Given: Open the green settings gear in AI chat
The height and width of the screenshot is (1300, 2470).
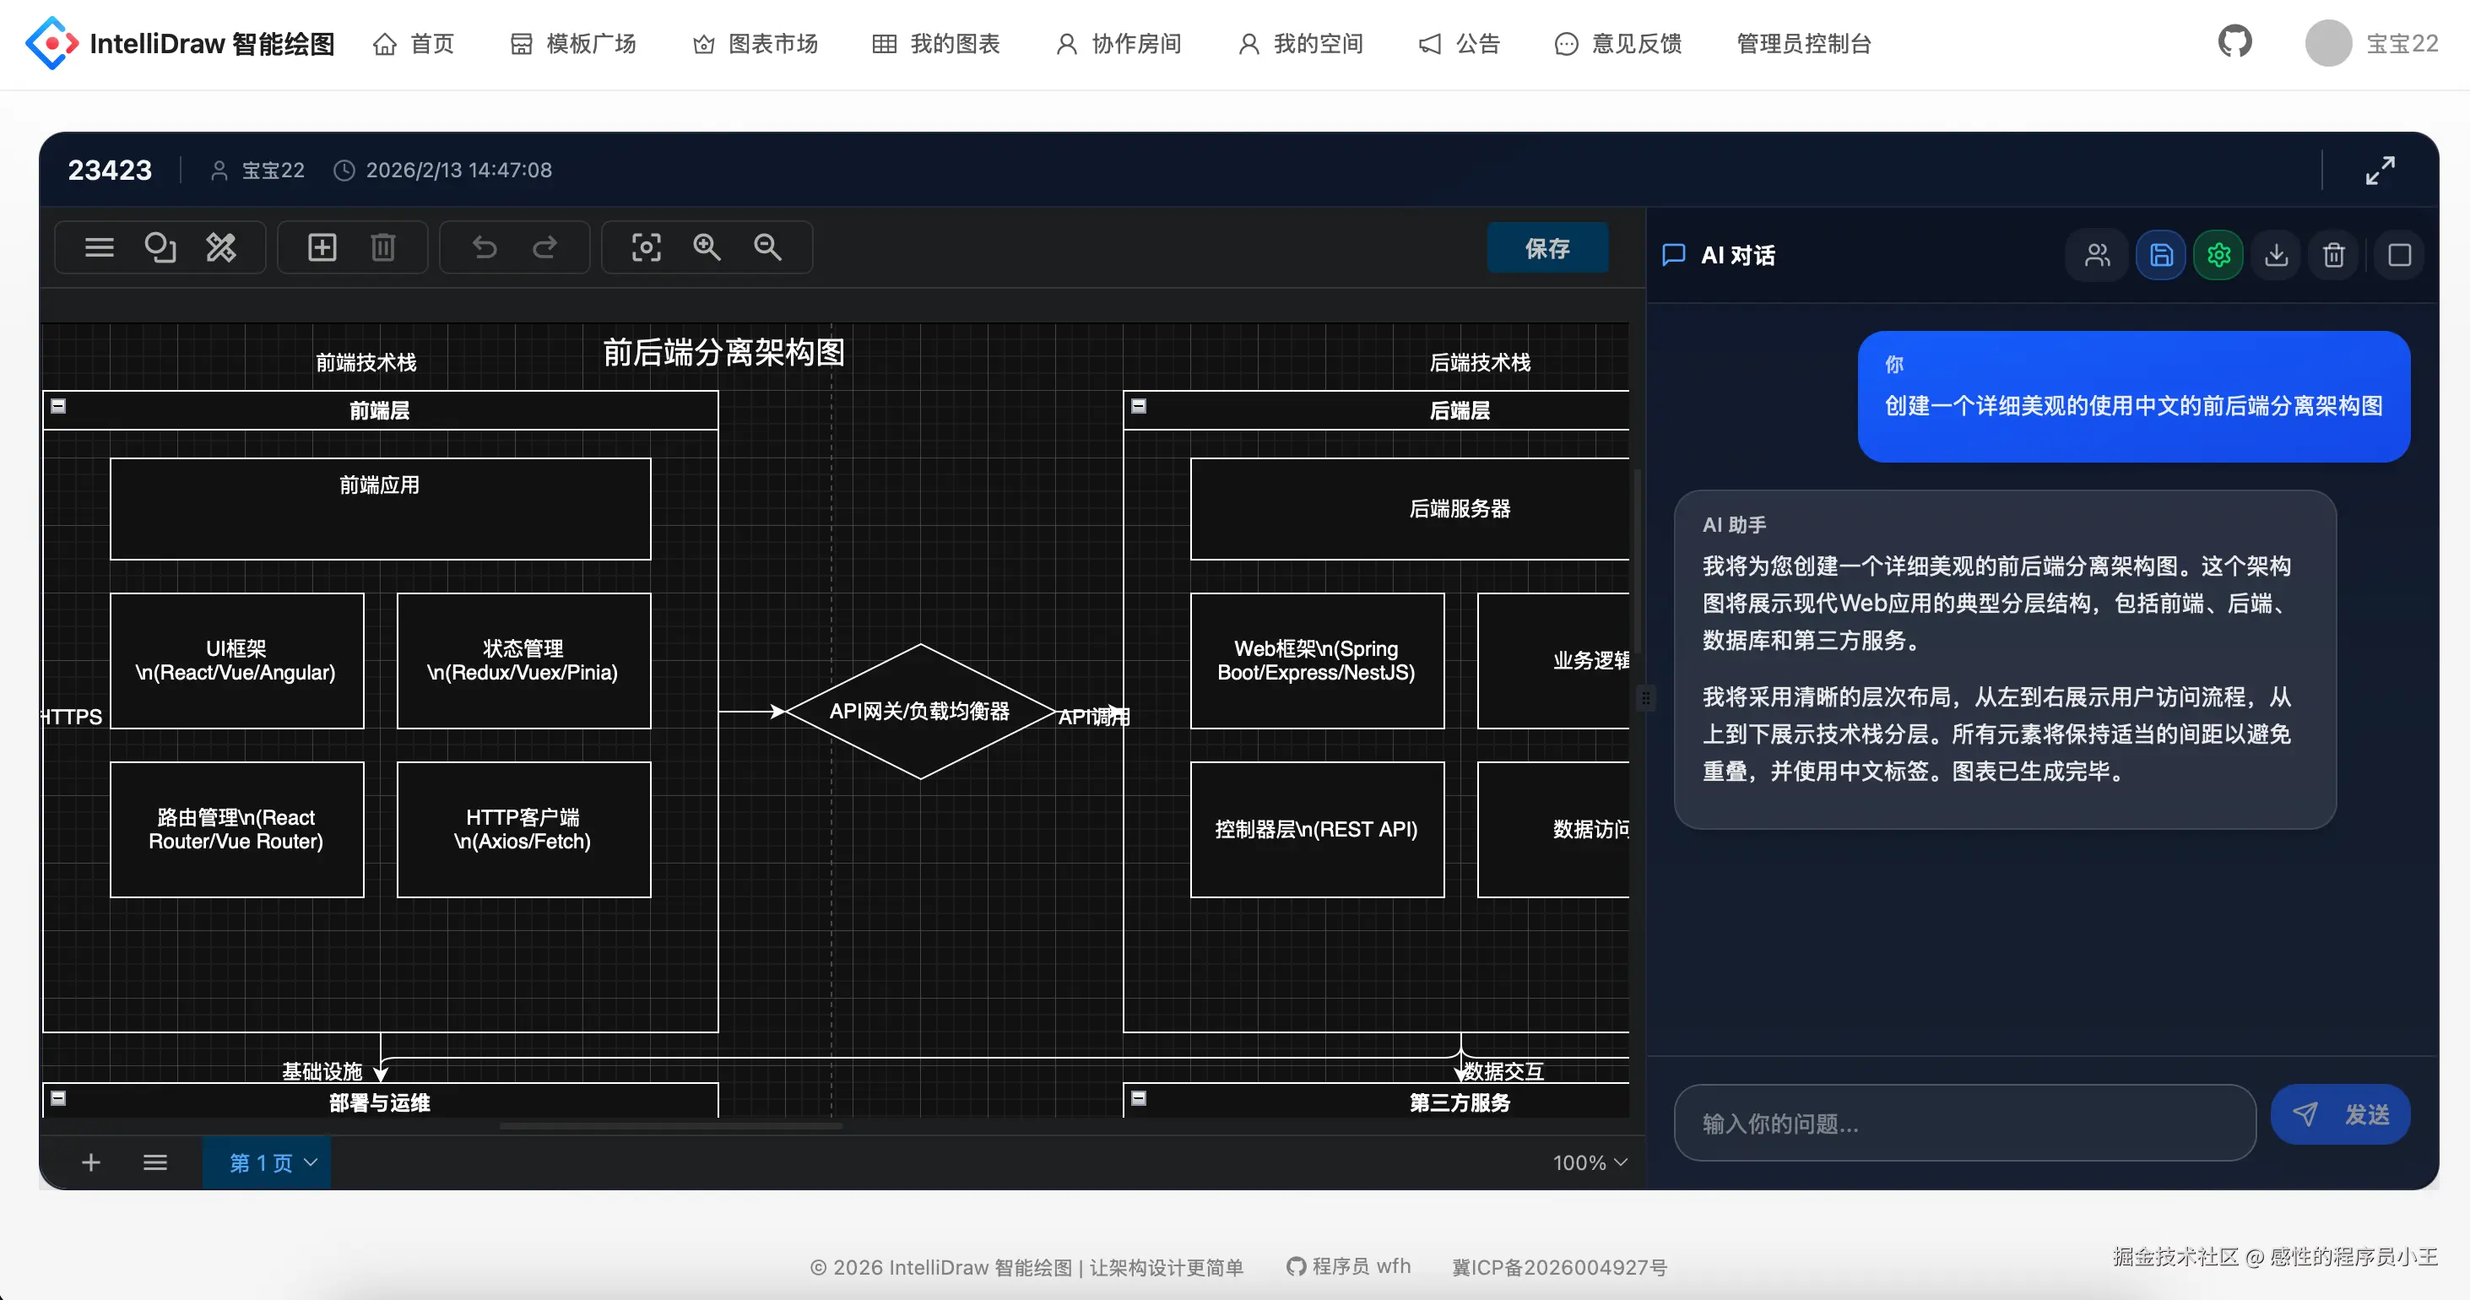Looking at the screenshot, I should coord(2218,255).
